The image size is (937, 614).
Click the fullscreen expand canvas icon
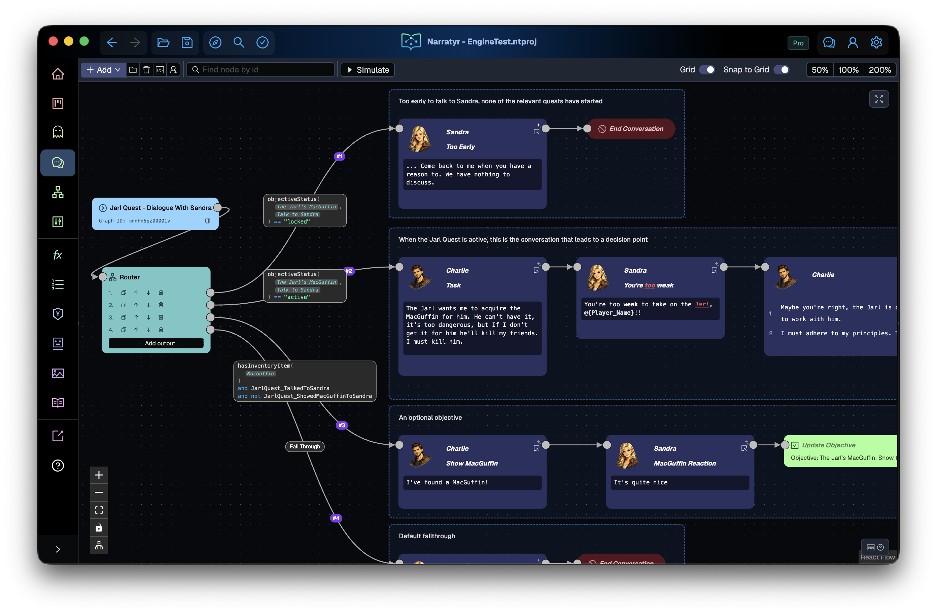[879, 99]
